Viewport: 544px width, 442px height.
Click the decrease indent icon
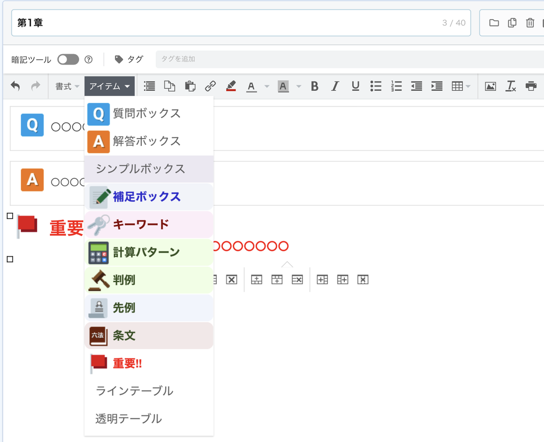coord(416,86)
